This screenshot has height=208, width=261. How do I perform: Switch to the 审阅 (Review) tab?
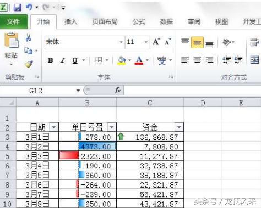194,22
